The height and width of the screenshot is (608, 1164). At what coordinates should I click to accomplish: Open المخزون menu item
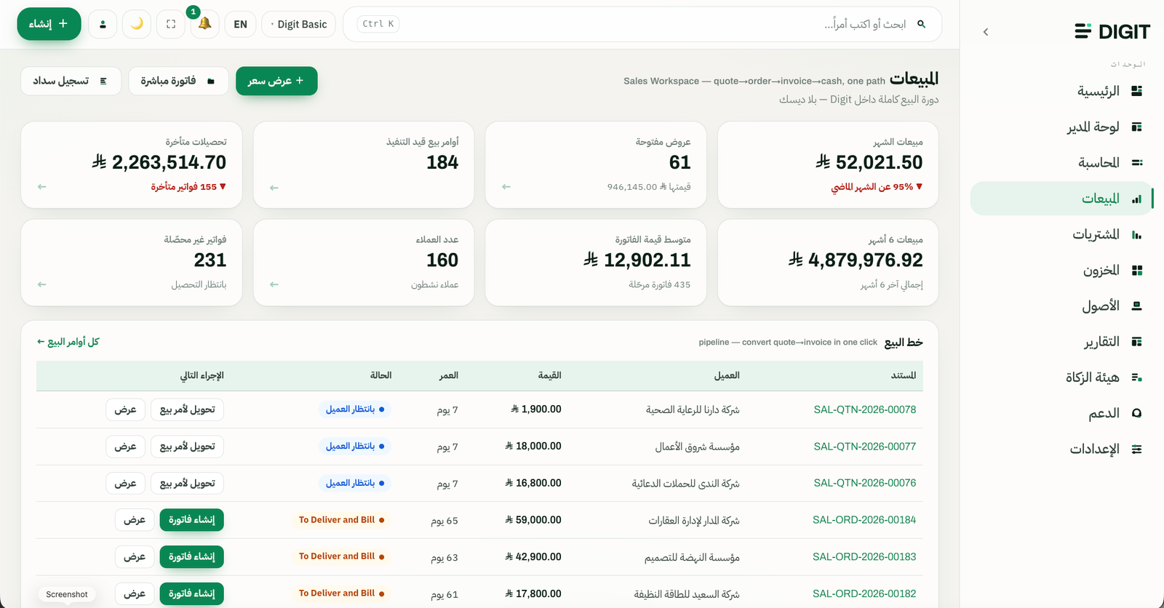coord(1061,270)
